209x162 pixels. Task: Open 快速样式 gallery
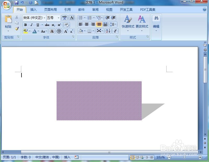click(x=128, y=24)
